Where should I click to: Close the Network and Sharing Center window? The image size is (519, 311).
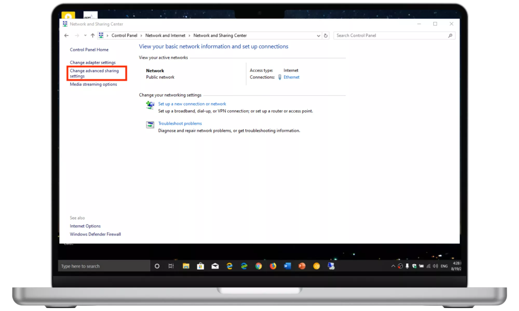coord(451,24)
